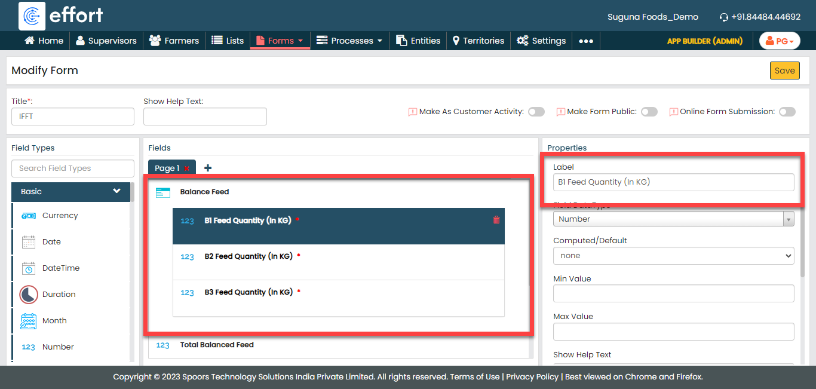Click the plus icon to add page
Viewport: 816px width, 389px height.
pyautogui.click(x=208, y=169)
